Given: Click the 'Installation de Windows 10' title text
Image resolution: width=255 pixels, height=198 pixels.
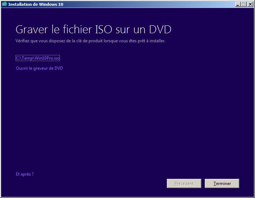Looking at the screenshot, I should point(36,4).
